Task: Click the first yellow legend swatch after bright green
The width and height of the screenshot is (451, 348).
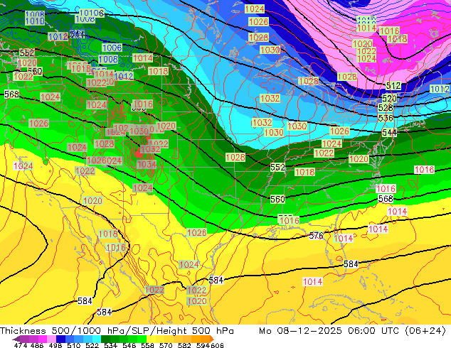Action: coord(151,339)
